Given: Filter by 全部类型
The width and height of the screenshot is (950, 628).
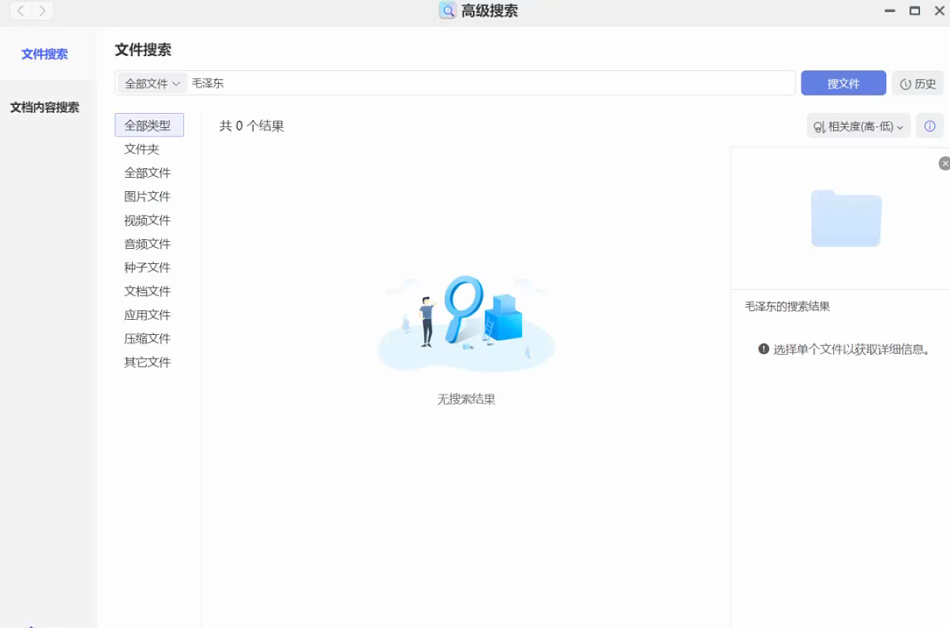Looking at the screenshot, I should pos(148,126).
